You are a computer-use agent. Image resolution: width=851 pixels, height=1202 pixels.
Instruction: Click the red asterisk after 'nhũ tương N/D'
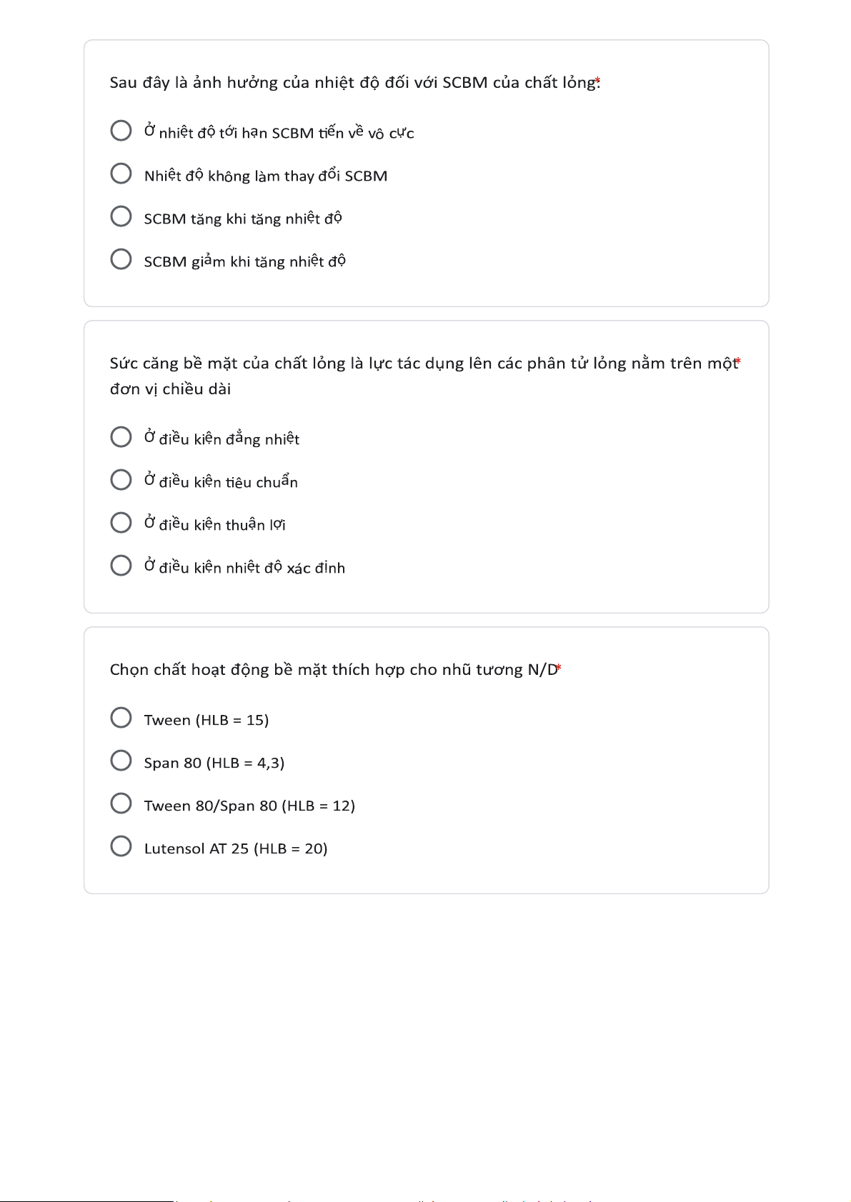[559, 668]
